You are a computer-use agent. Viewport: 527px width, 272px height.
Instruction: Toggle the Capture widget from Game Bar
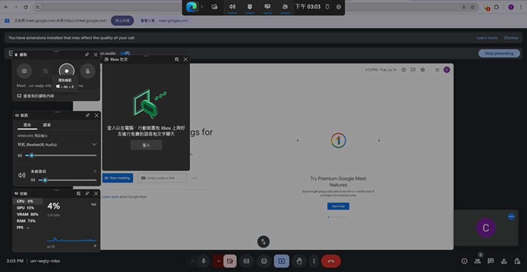click(x=249, y=6)
